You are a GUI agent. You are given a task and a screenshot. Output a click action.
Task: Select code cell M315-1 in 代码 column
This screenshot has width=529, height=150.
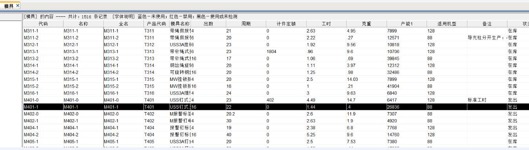point(43,79)
